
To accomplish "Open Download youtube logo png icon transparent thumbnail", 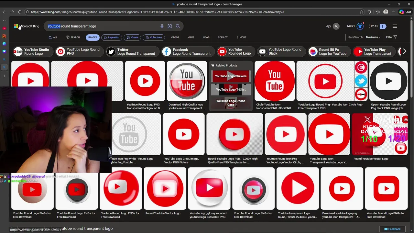I will pyautogui.click(x=342, y=188).
